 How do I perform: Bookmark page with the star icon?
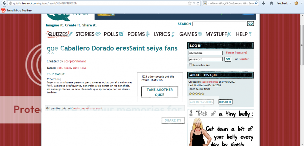coord(190,3)
